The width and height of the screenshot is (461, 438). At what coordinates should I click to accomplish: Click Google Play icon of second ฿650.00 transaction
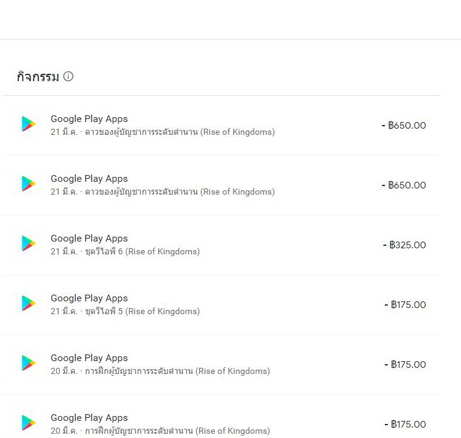click(x=29, y=184)
